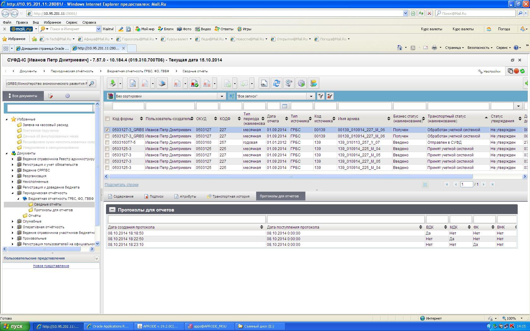The image size is (530, 331).
Task: Select 'Протоколы для отчетов' tree item
Action: point(53,210)
